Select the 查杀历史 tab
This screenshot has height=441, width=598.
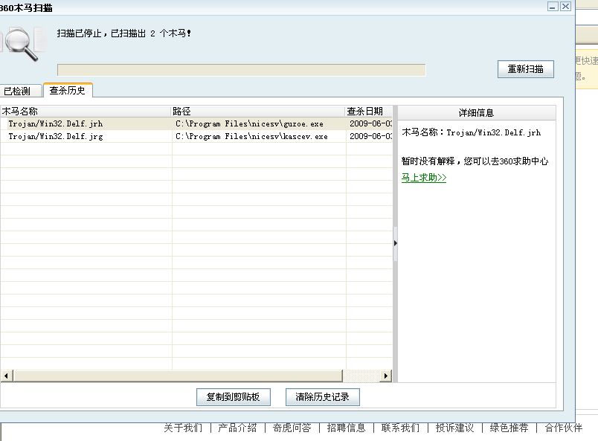(68, 91)
